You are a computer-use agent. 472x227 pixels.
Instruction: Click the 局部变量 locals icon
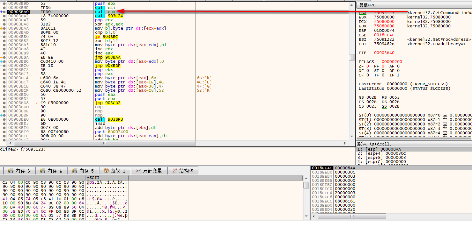click(x=138, y=171)
